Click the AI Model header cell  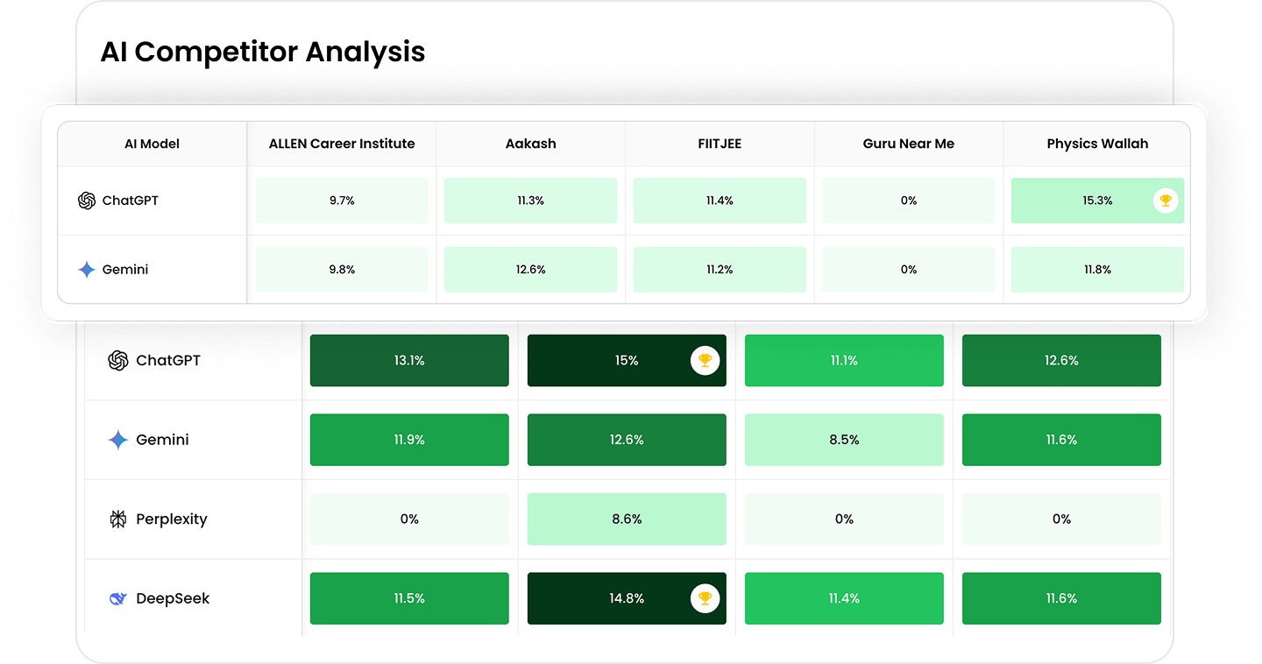[x=152, y=144]
